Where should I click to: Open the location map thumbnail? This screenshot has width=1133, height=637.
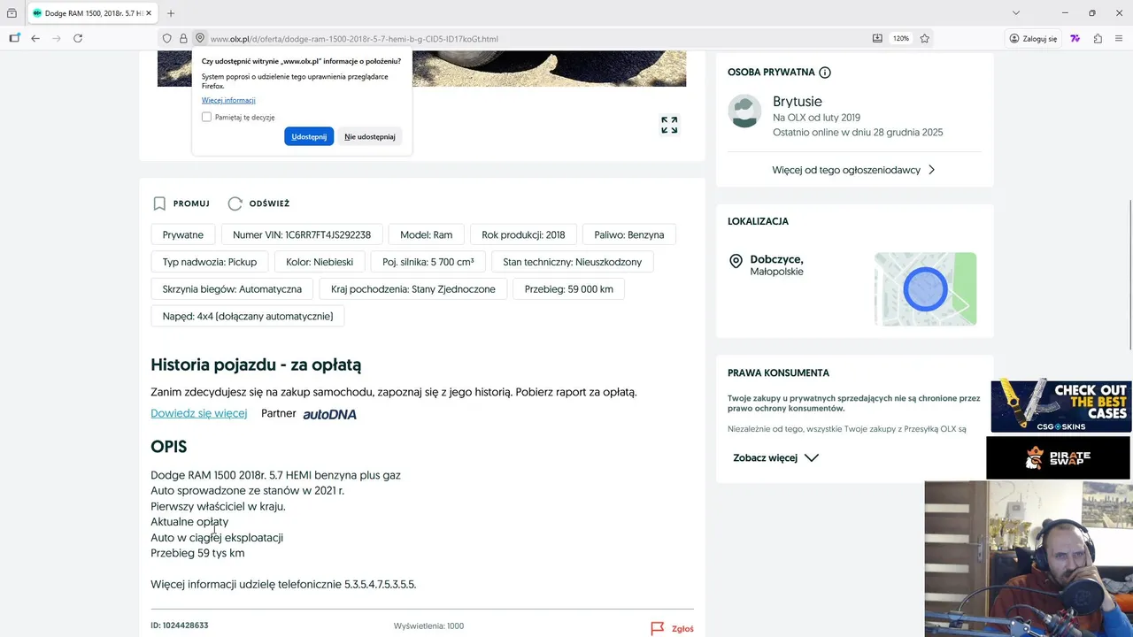[926, 288]
